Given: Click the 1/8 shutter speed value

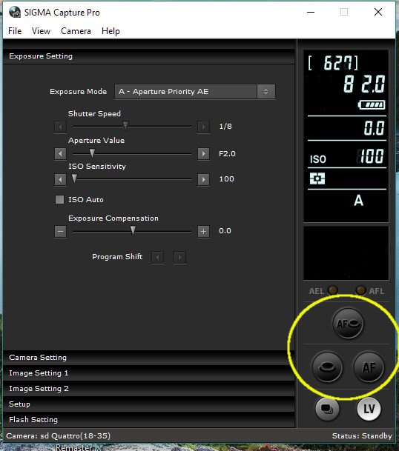Looking at the screenshot, I should click(225, 127).
